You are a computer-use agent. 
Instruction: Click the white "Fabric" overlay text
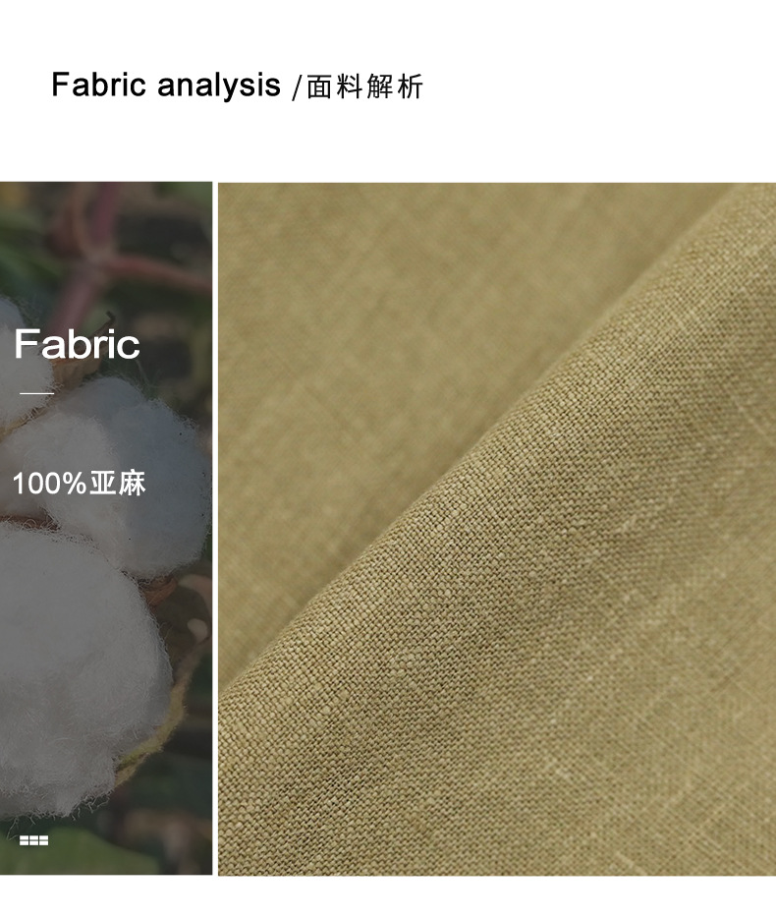point(77,343)
